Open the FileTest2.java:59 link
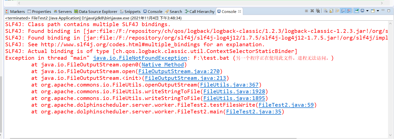The image size is (394, 139). [286, 105]
